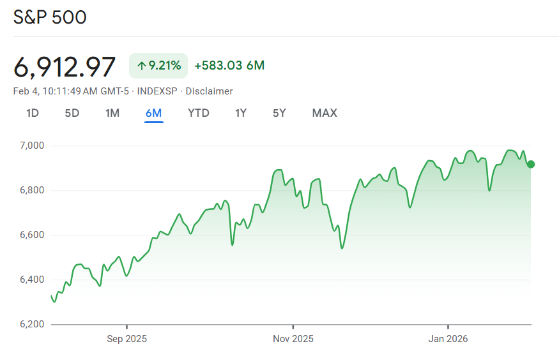Click the S&P 500 title
The image size is (559, 351).
[x=50, y=18]
